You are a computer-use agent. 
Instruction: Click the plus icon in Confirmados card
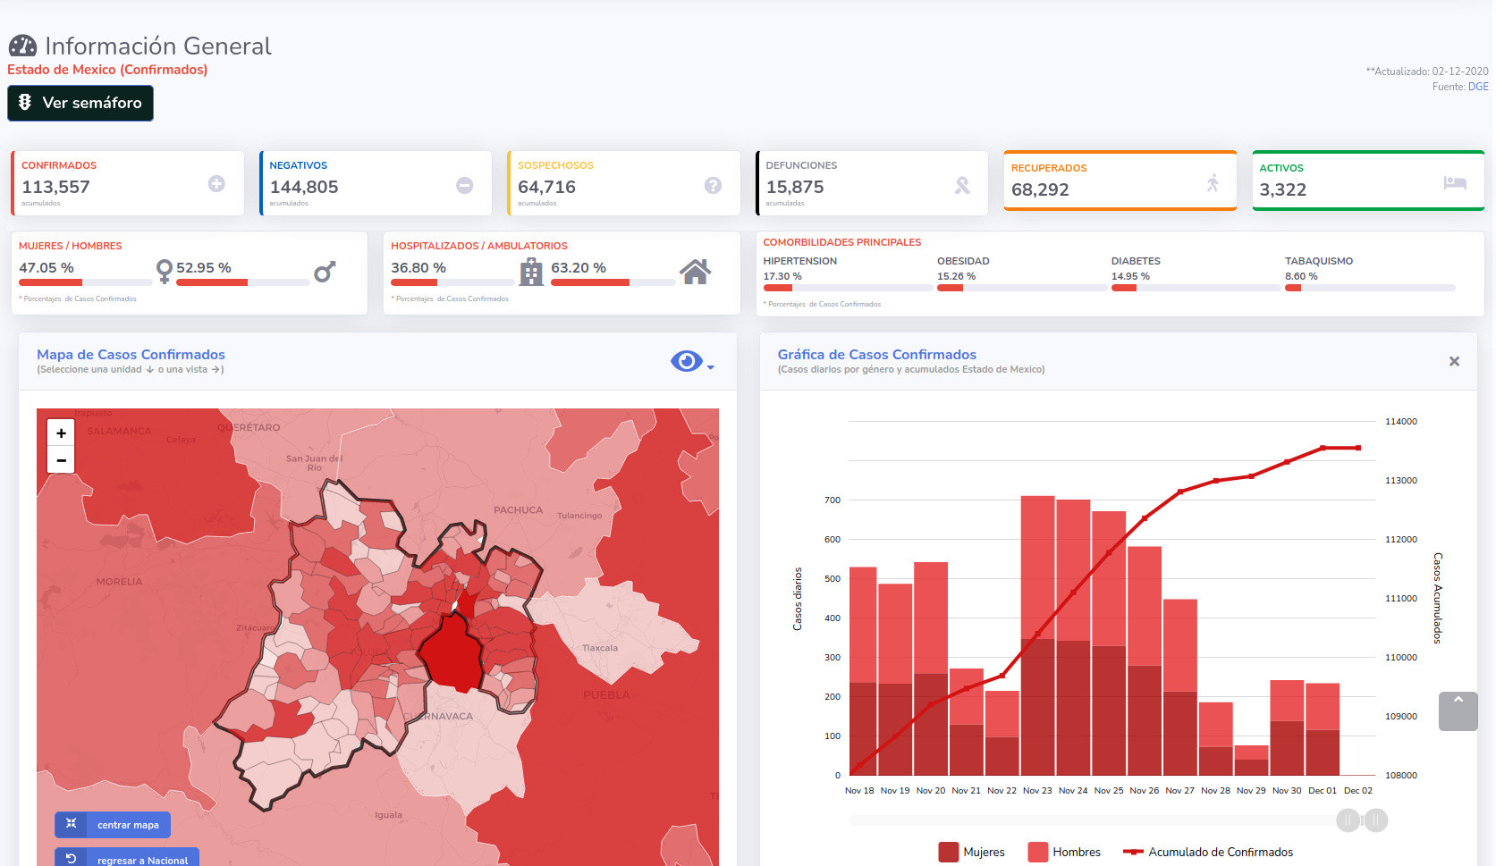pyautogui.click(x=216, y=183)
